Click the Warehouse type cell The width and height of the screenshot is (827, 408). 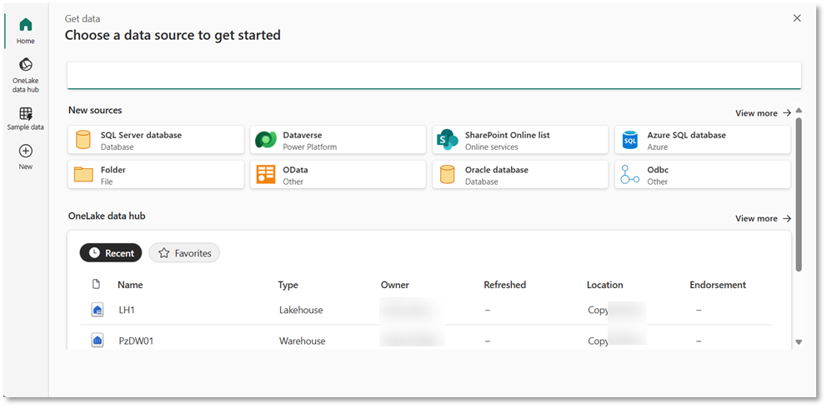303,341
